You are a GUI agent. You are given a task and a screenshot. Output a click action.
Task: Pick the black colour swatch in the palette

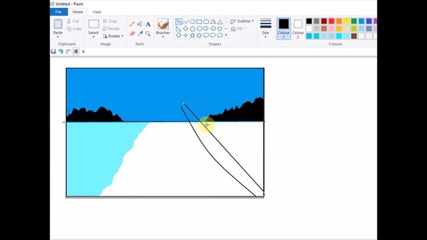(309, 21)
